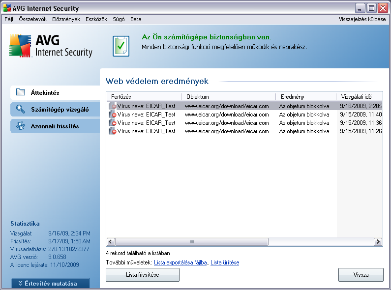Start Azonnali frissítés from the sidebar
This screenshot has height=290, width=391.
coord(55,126)
